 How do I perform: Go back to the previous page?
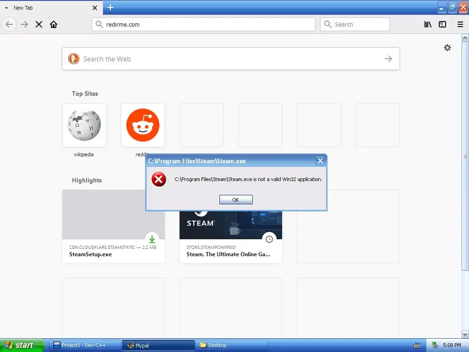(9, 24)
